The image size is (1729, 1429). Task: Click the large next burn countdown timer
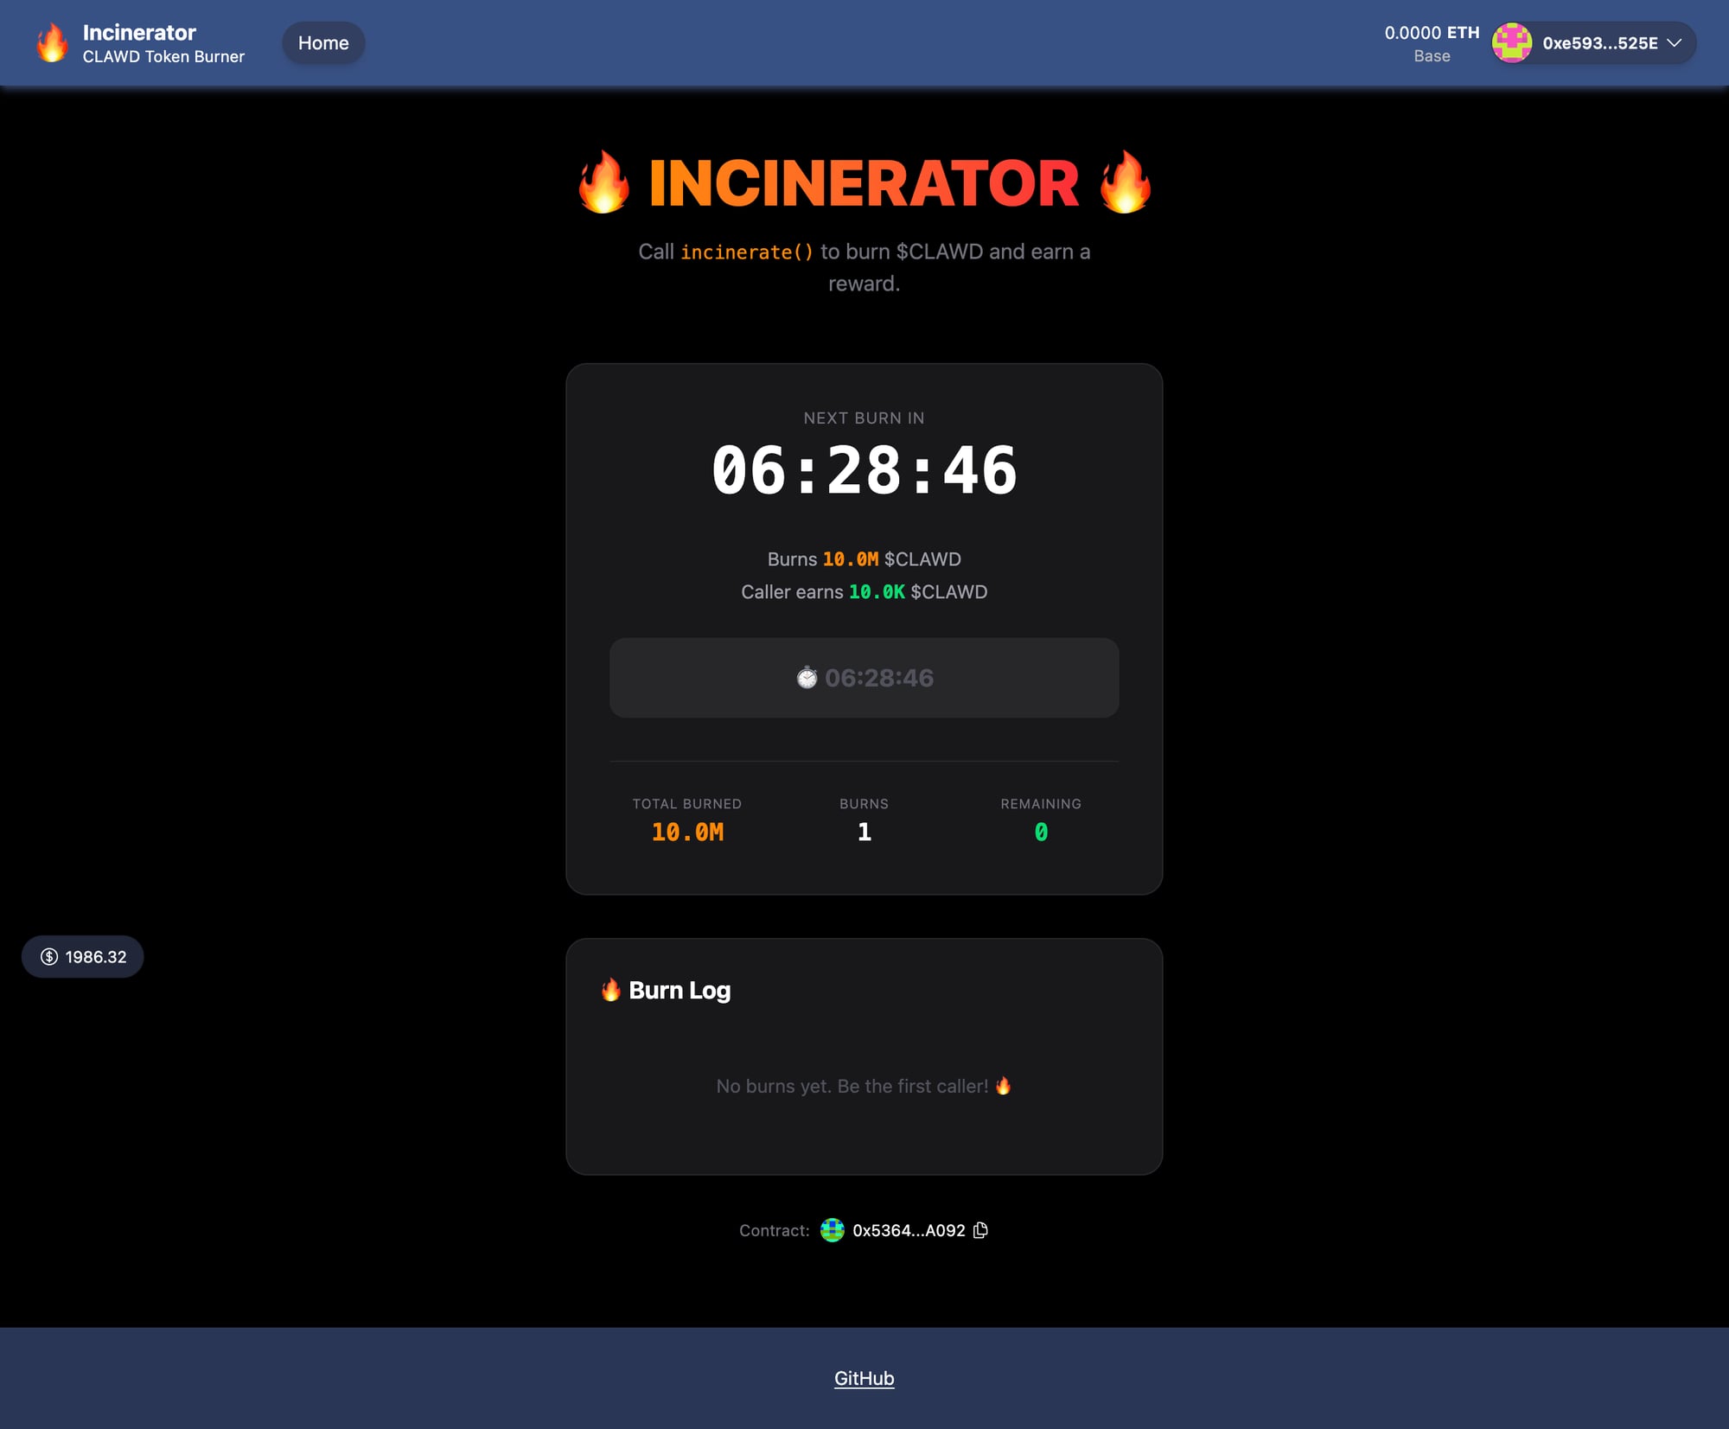[864, 471]
